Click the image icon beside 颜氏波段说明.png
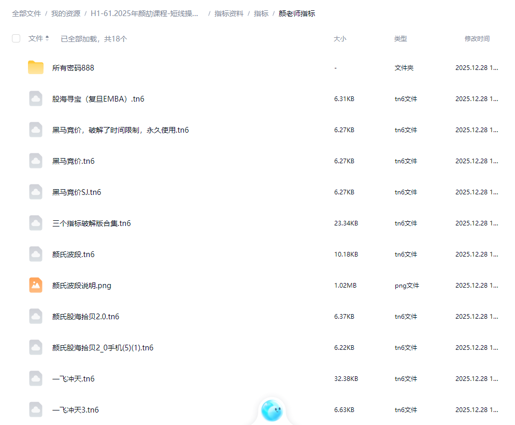 tap(35, 285)
